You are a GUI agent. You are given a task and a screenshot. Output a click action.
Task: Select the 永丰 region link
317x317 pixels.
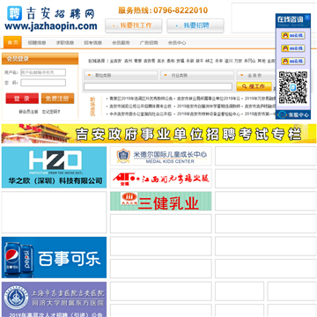(x=218, y=61)
